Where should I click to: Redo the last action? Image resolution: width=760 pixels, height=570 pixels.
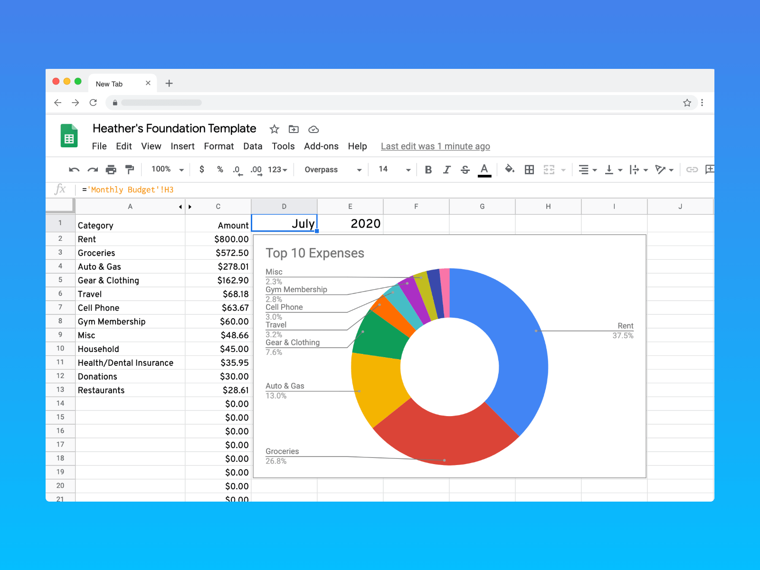coord(93,169)
